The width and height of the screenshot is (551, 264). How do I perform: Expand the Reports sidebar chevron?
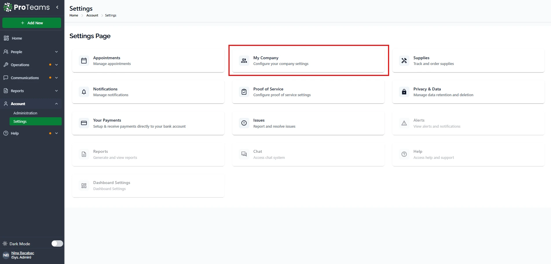(56, 91)
